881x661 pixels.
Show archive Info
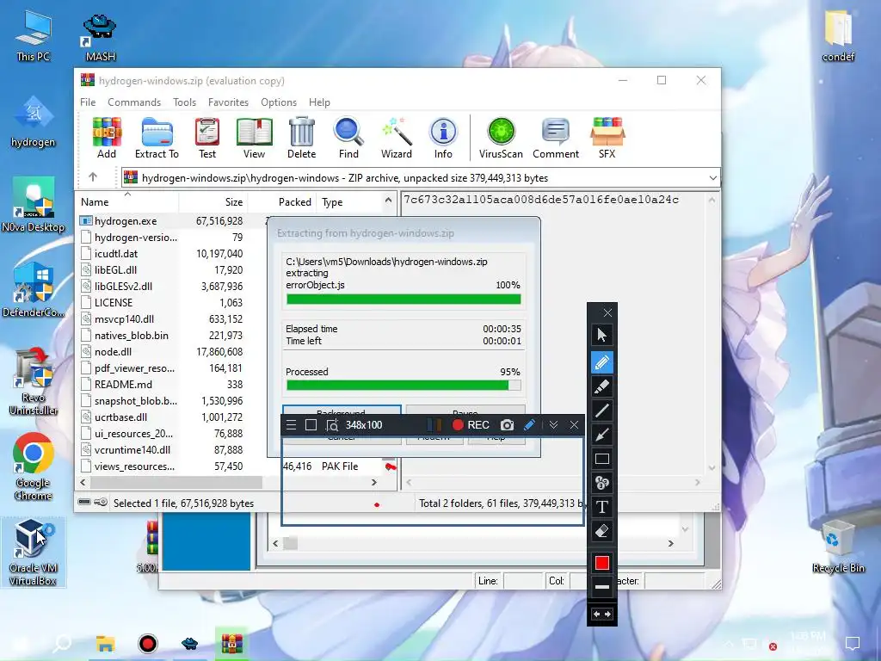443,138
